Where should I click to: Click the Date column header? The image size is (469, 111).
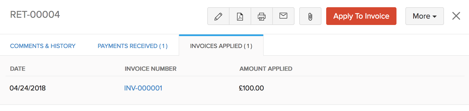pos(18,69)
